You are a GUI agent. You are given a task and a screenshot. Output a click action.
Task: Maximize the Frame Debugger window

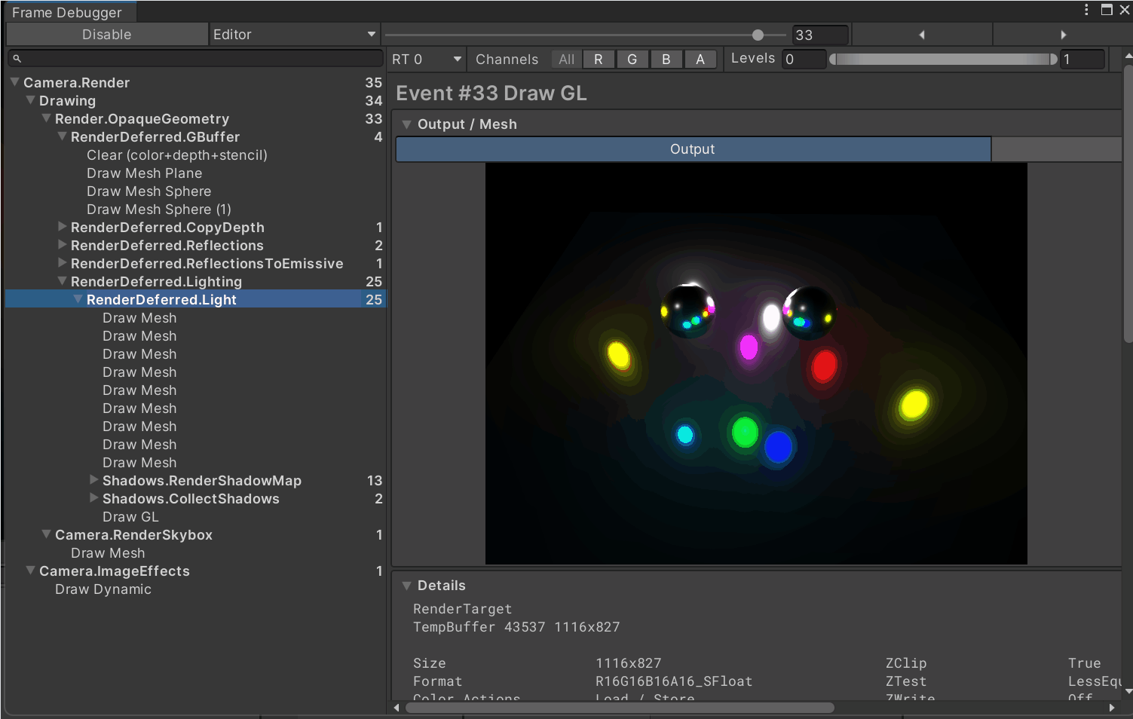(x=1107, y=10)
